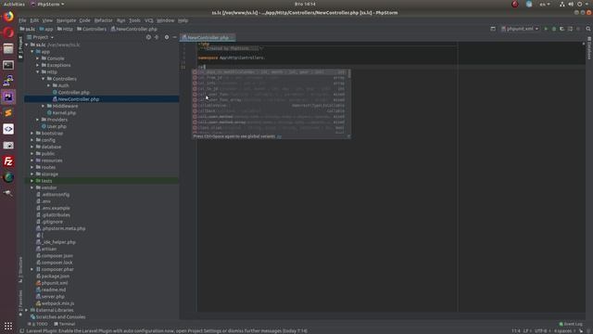Open the Refactor menu

[103, 20]
